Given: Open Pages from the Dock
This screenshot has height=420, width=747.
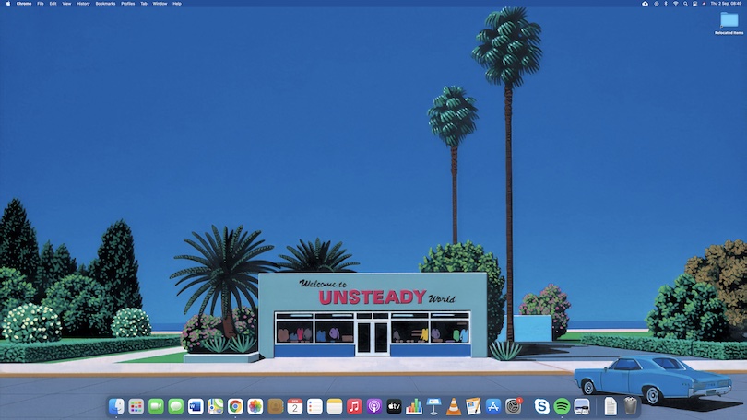Looking at the screenshot, I should 473,407.
